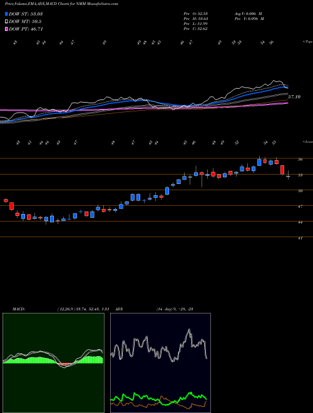Click the tall red candle near chart end
Image resolution: width=313 pixels, height=413 pixels.
point(282,170)
